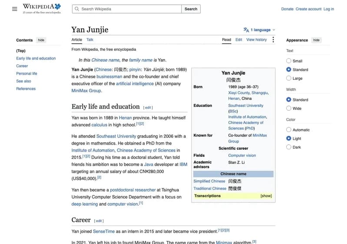Viewport: 347px width, 244px height.
Task: Open the artificial intelligence link
Action: 135,84
